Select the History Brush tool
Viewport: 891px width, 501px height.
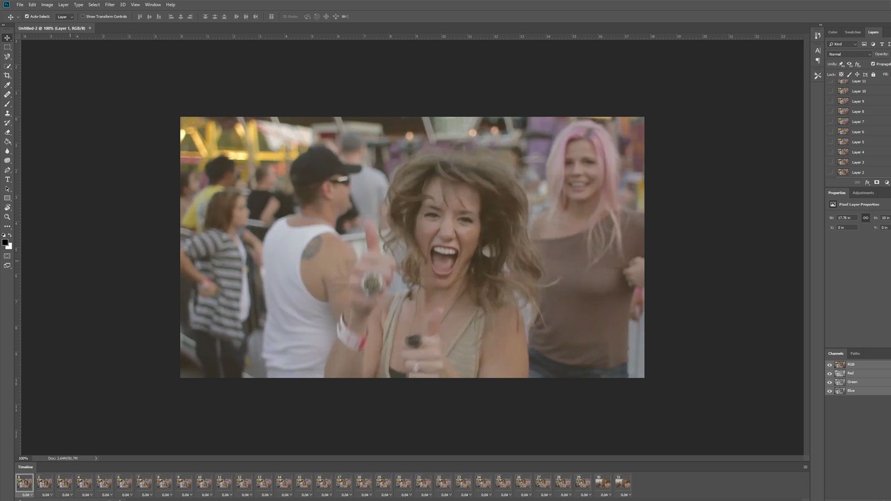(7, 123)
